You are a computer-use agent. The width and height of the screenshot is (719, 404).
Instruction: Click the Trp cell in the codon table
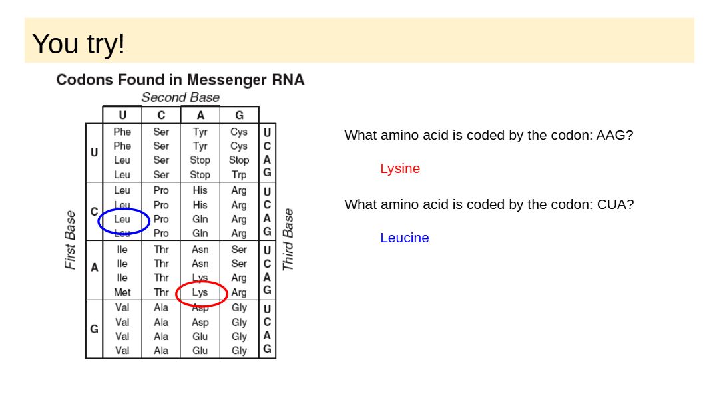[239, 175]
